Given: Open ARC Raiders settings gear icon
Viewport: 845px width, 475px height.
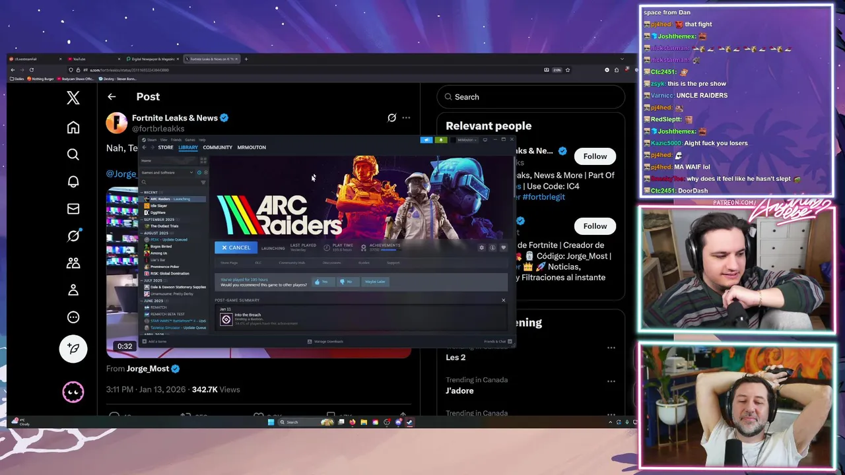Looking at the screenshot, I should click(x=481, y=247).
